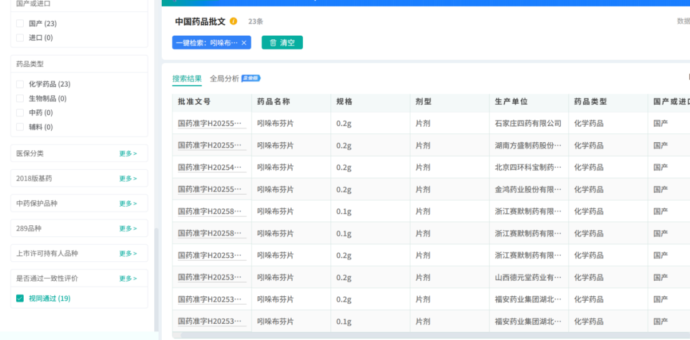
Task: Expand the 289品种 filter section
Action: pos(128,228)
